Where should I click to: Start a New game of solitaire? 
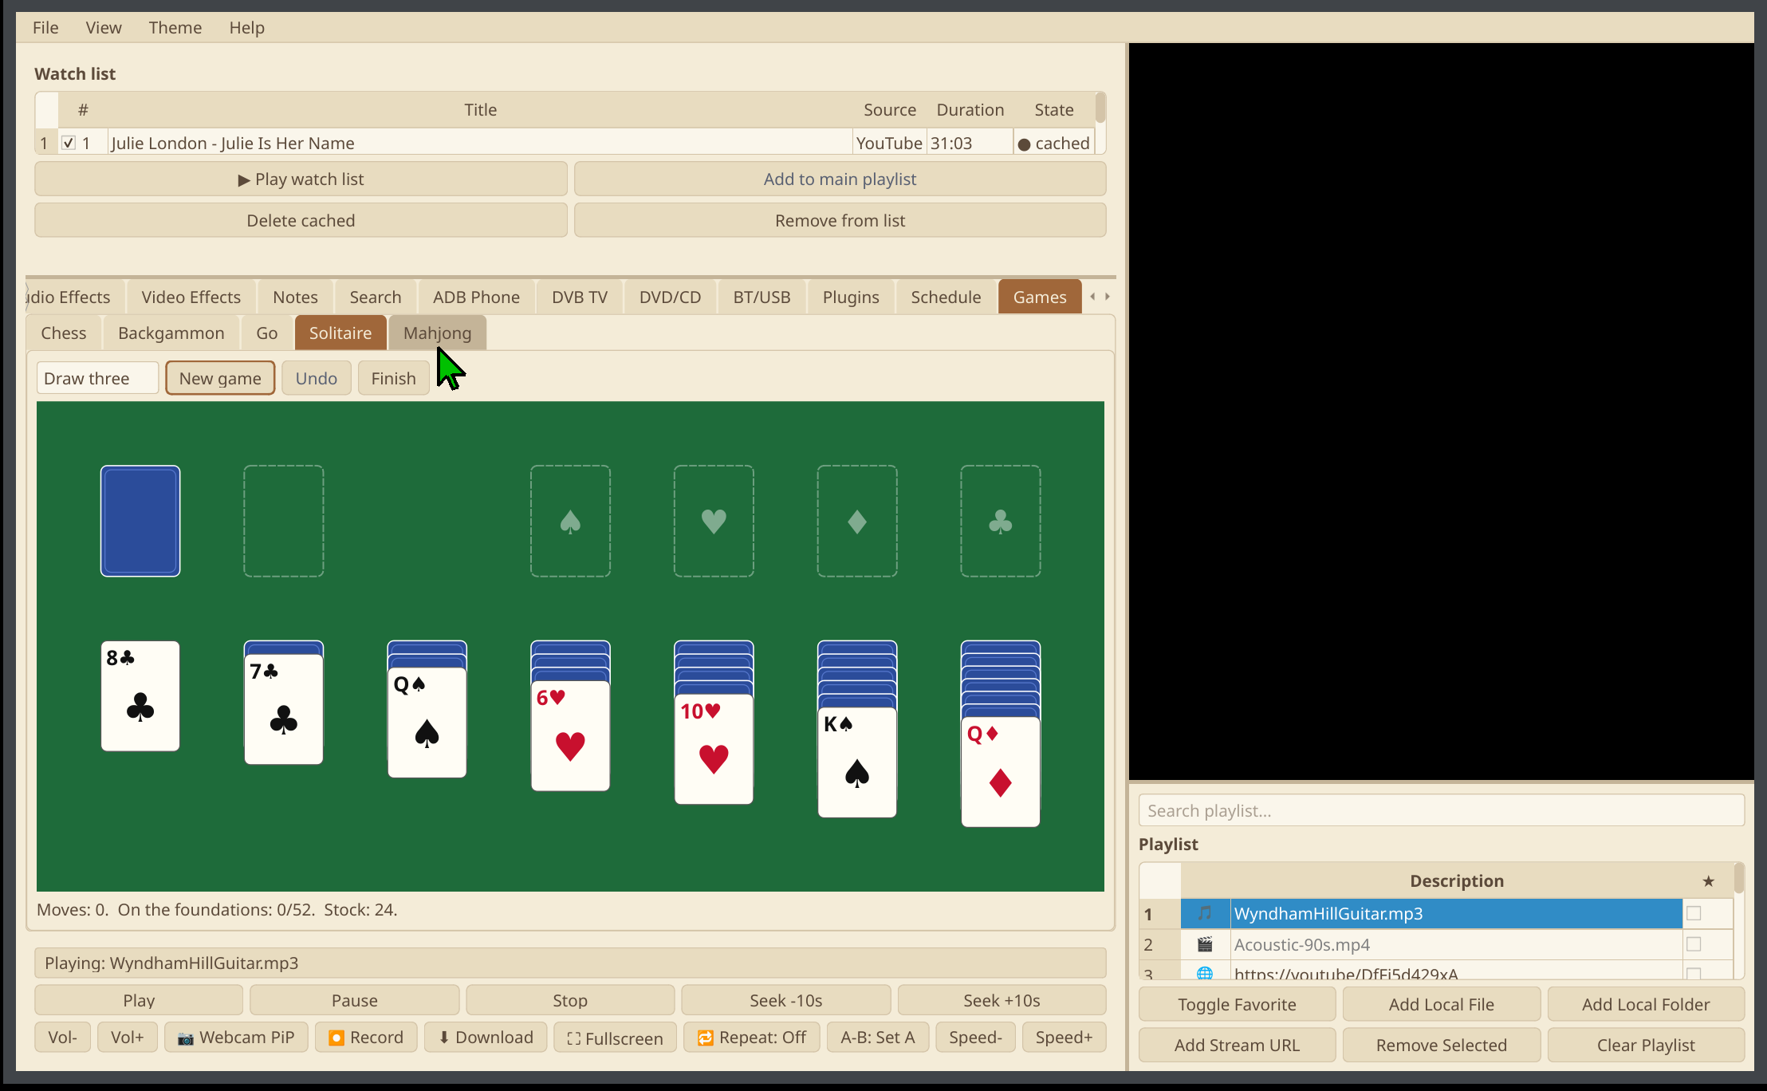point(220,378)
